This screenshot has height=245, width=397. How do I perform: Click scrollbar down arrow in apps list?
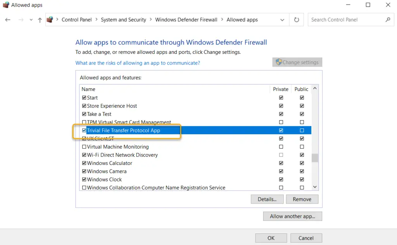(x=315, y=187)
